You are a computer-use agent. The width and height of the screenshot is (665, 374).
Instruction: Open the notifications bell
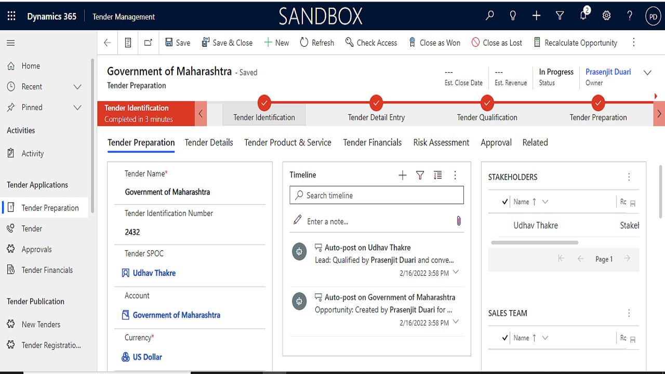[583, 15]
